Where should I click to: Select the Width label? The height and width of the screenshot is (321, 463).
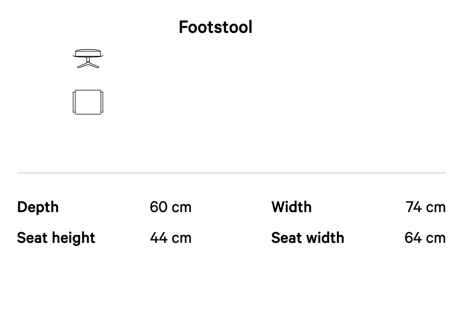[292, 207]
